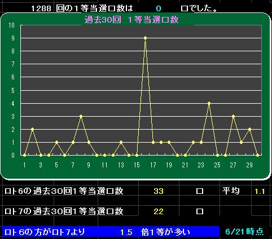The height and width of the screenshot is (239, 272).
Task: Click the ロト6の方がロト7より blue cell
Action: pyautogui.click(x=45, y=232)
